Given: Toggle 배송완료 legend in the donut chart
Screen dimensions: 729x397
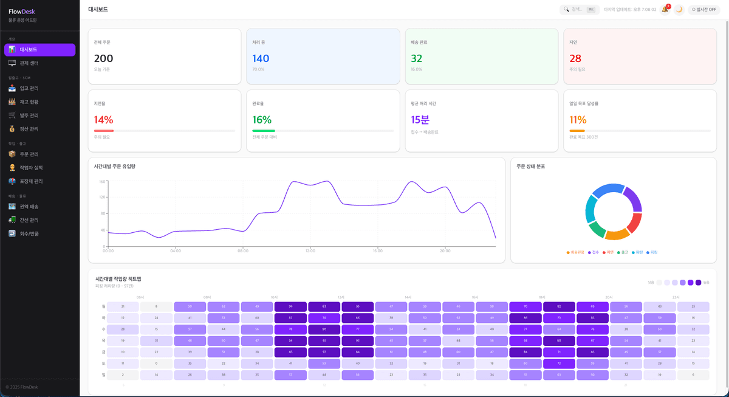Looking at the screenshot, I should (x=576, y=252).
